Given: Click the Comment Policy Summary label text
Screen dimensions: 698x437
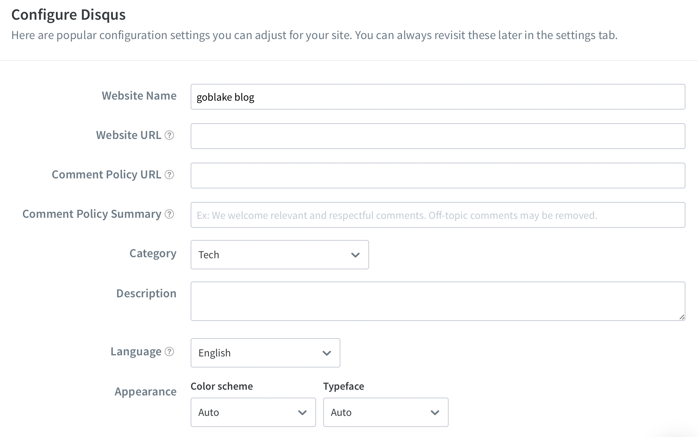Looking at the screenshot, I should tap(92, 214).
